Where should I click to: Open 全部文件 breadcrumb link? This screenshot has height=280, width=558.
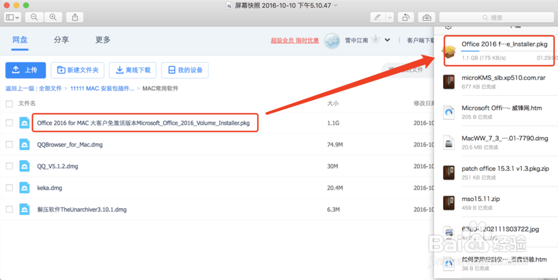tap(51, 89)
